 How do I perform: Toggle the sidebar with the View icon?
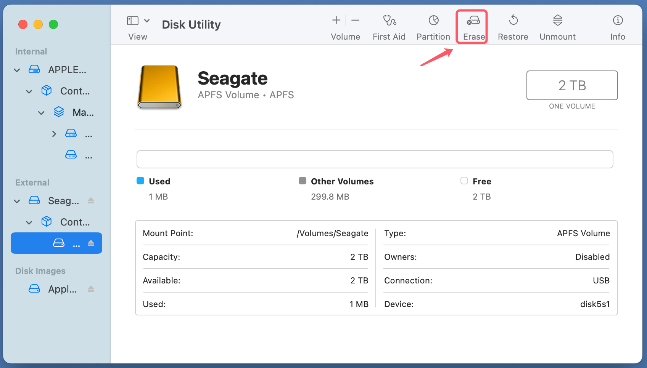132,20
